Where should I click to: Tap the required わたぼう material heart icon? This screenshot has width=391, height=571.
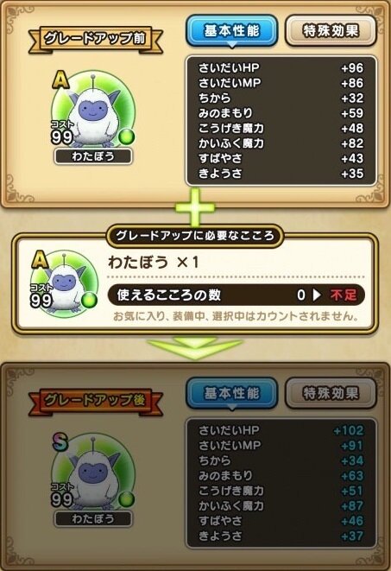click(x=65, y=282)
